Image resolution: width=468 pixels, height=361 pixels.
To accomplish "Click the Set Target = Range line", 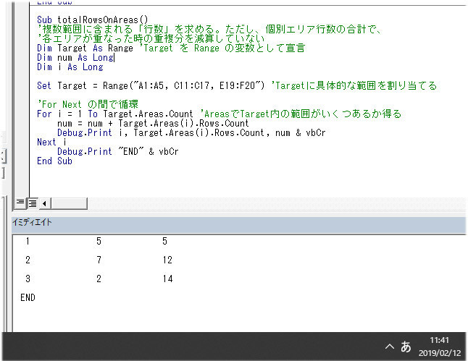I will click(237, 85).
